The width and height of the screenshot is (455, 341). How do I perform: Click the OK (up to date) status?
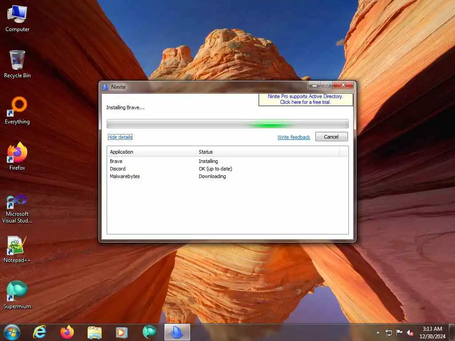[x=216, y=169]
